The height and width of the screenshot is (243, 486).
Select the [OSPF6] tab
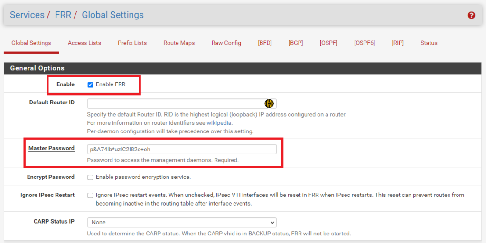(364, 43)
